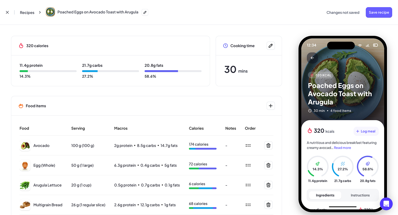This screenshot has height=215, width=398.
Task: Click the reorder dots for Egg (Whole)
Action: tap(248, 165)
